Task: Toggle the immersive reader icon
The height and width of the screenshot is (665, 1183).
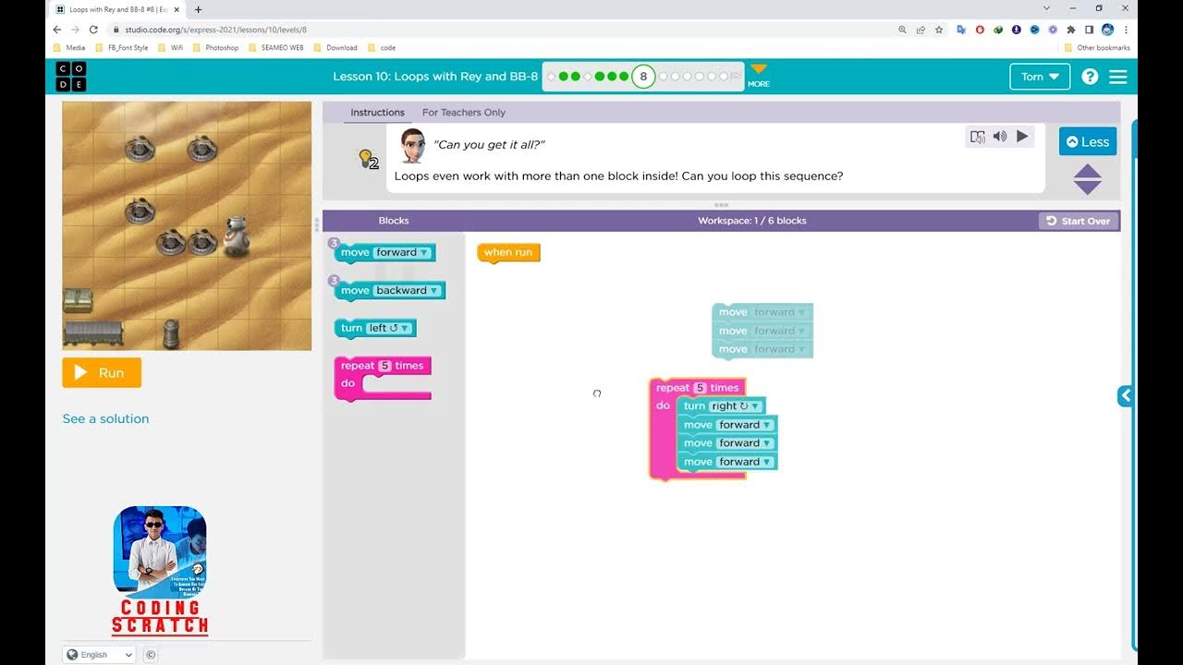Action: pos(977,137)
